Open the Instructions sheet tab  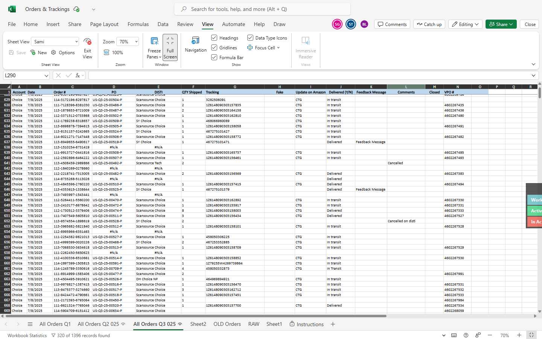pos(306,324)
